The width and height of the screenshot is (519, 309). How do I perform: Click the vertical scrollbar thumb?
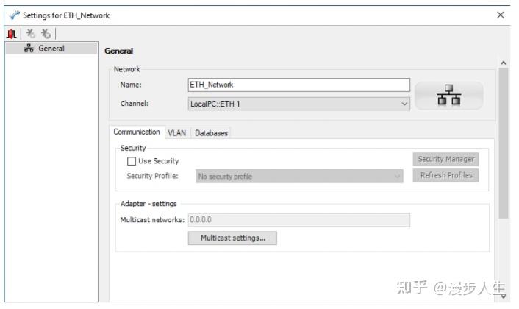coord(503,140)
